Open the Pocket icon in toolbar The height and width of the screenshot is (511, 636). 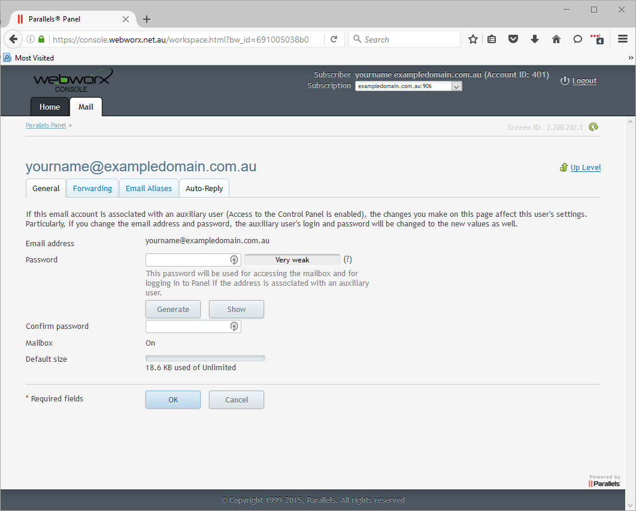[x=513, y=40]
